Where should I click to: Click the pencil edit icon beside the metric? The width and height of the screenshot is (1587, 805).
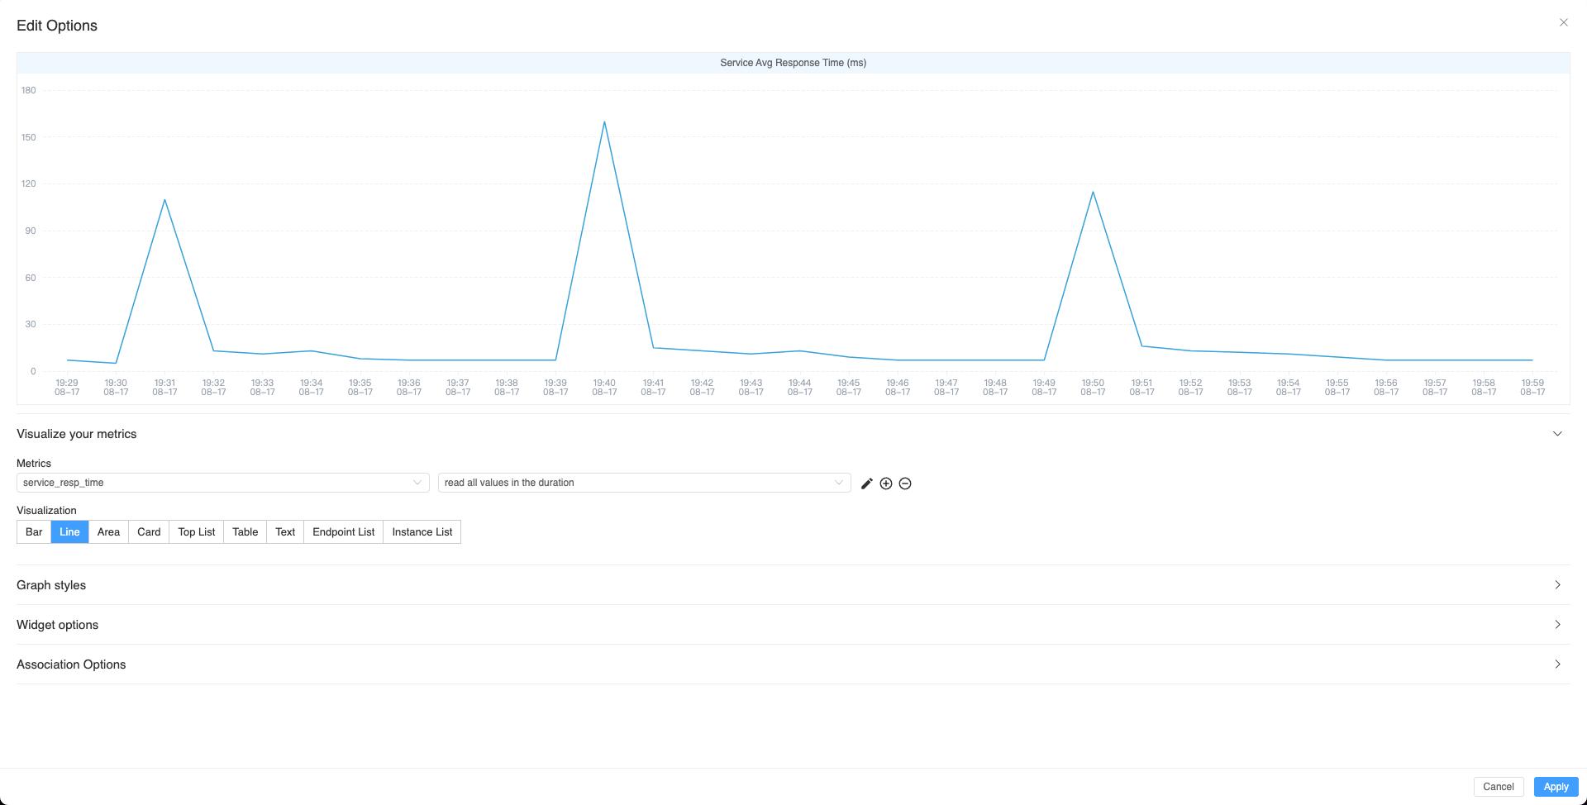tap(866, 483)
